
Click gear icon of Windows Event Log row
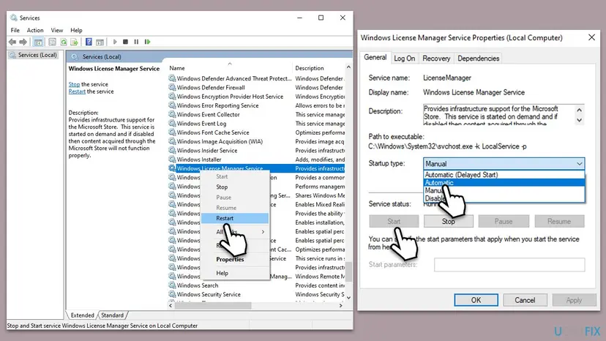pyautogui.click(x=172, y=124)
